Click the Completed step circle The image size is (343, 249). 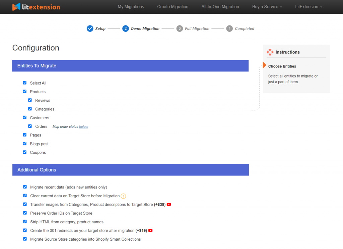[229, 28]
